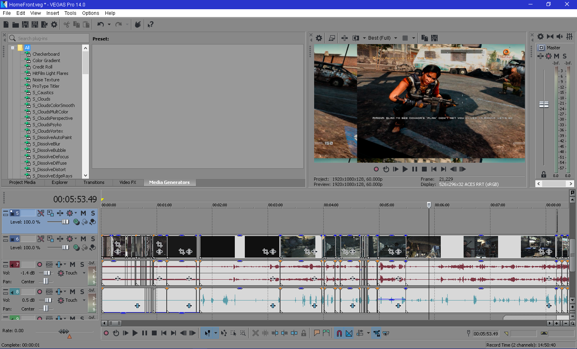Viewport: 577px width, 349px height.
Task: Click the Undo arrow in main toolbar
Action: click(100, 24)
